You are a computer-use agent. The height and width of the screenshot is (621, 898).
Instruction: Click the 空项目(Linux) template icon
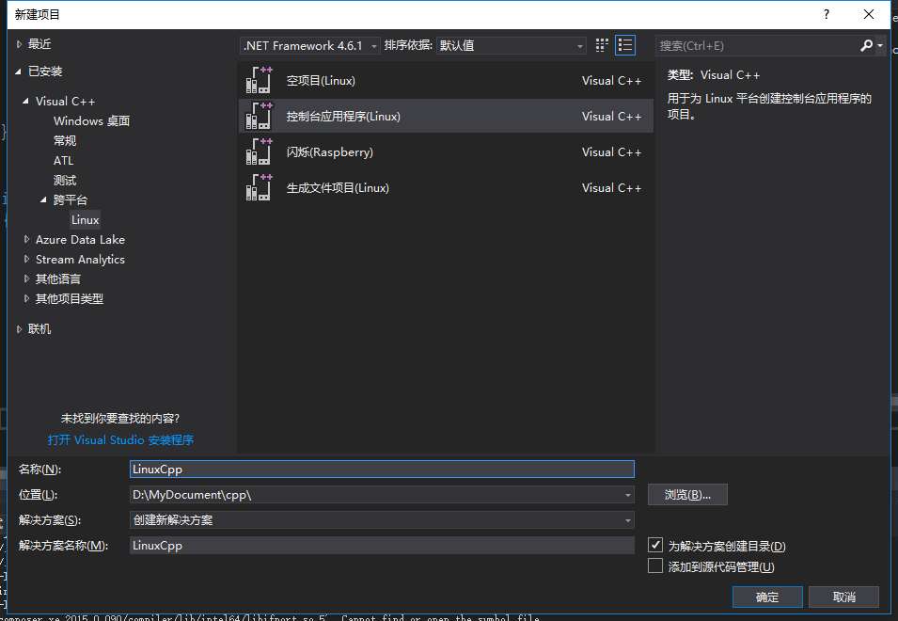click(259, 80)
